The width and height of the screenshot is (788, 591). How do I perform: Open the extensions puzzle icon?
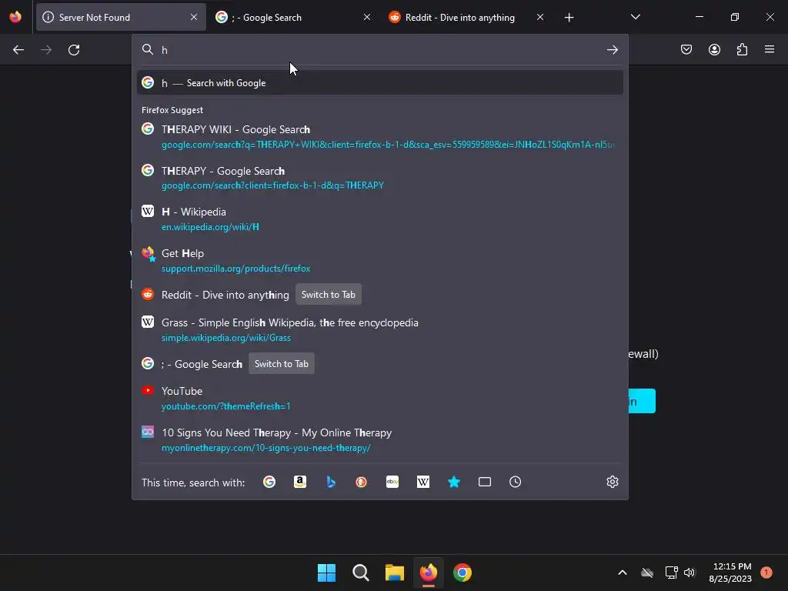click(x=742, y=49)
